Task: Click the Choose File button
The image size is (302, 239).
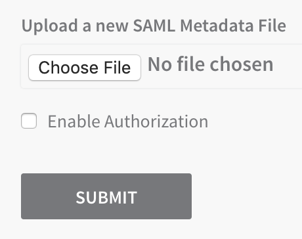Action: click(x=85, y=68)
